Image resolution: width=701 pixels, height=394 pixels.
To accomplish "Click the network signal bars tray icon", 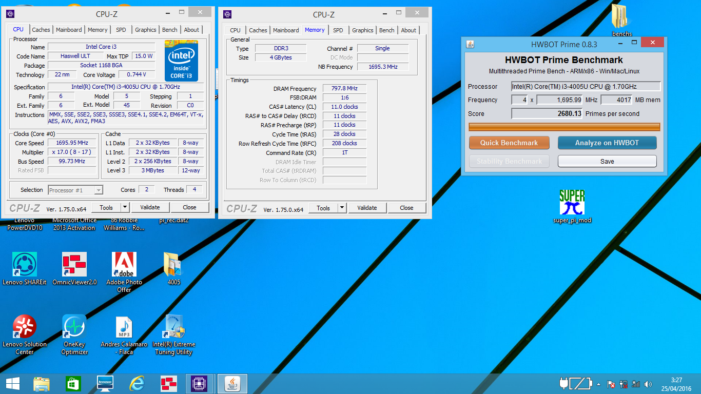I will [636, 384].
